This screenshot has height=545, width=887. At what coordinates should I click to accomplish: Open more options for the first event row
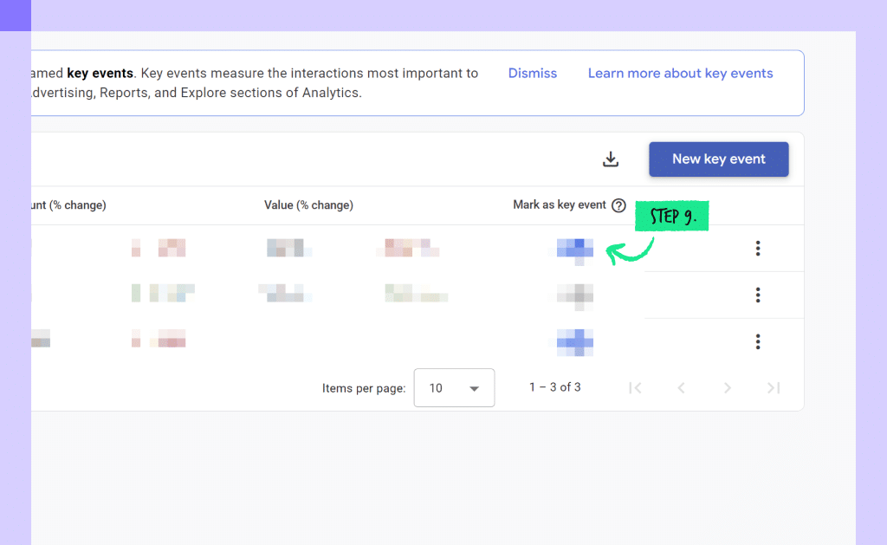click(x=757, y=248)
